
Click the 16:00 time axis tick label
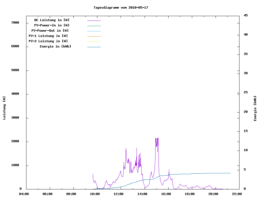click(166, 194)
